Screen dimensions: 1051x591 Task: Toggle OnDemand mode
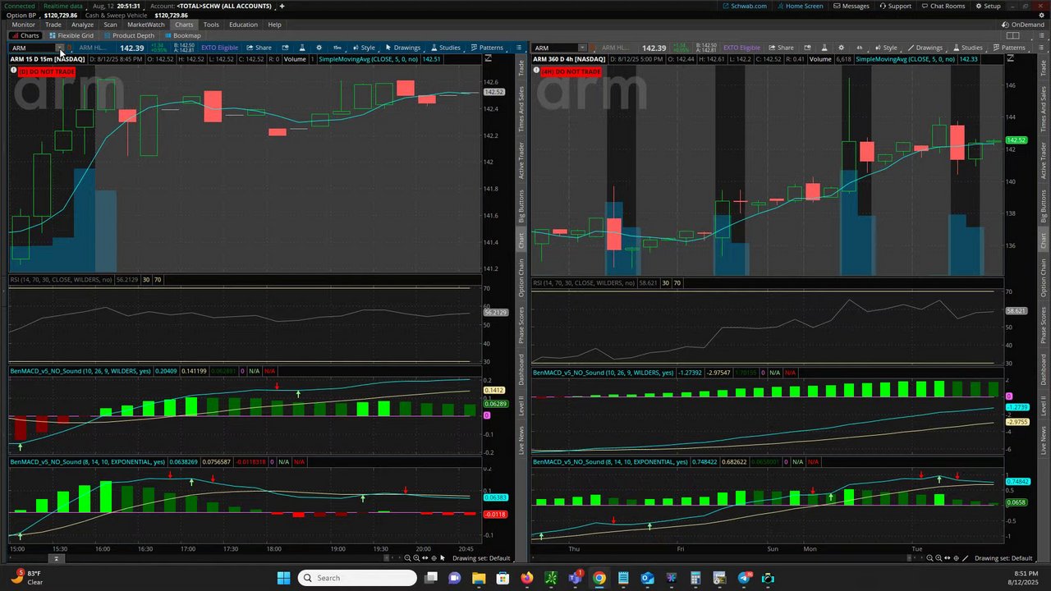click(1022, 25)
